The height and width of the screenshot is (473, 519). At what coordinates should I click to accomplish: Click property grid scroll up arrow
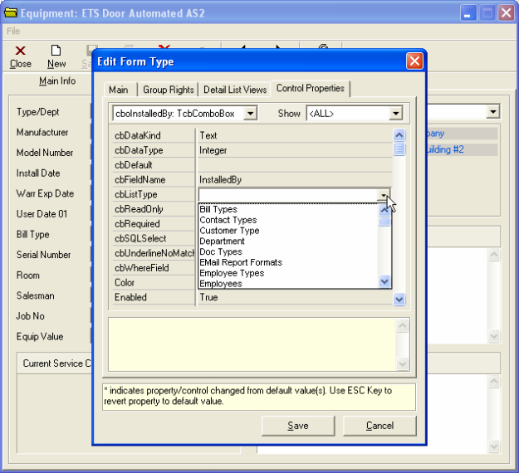(x=399, y=135)
